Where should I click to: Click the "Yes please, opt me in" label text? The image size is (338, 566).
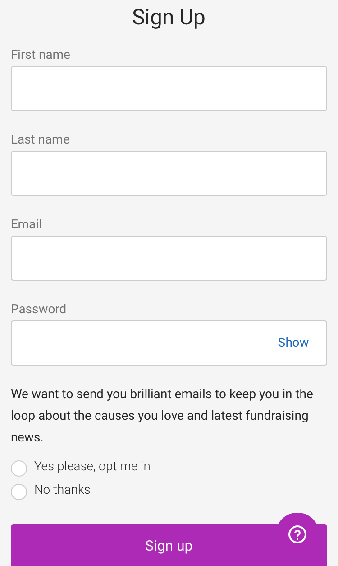(x=92, y=466)
